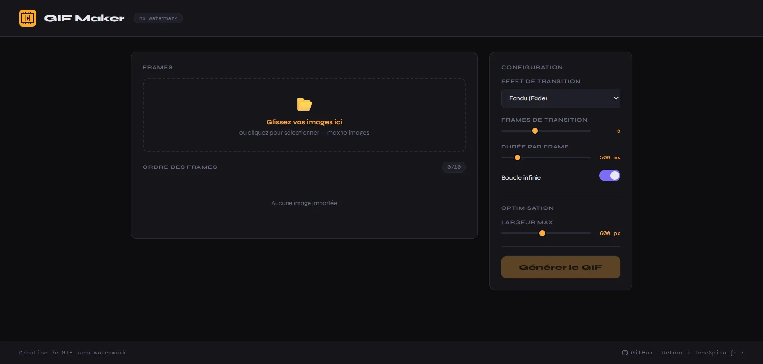
Task: Open the GitHub link text in the footer
Action: [641, 353]
